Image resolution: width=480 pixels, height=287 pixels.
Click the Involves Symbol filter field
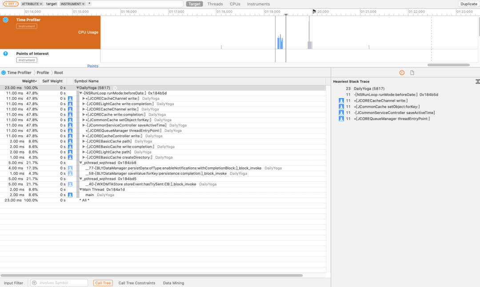(59, 283)
